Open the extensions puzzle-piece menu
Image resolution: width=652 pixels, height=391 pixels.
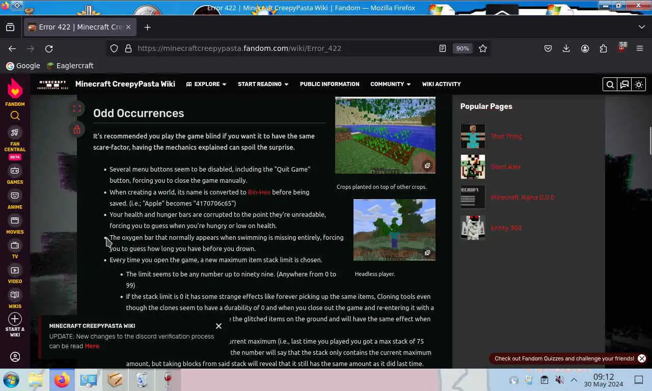click(x=603, y=48)
